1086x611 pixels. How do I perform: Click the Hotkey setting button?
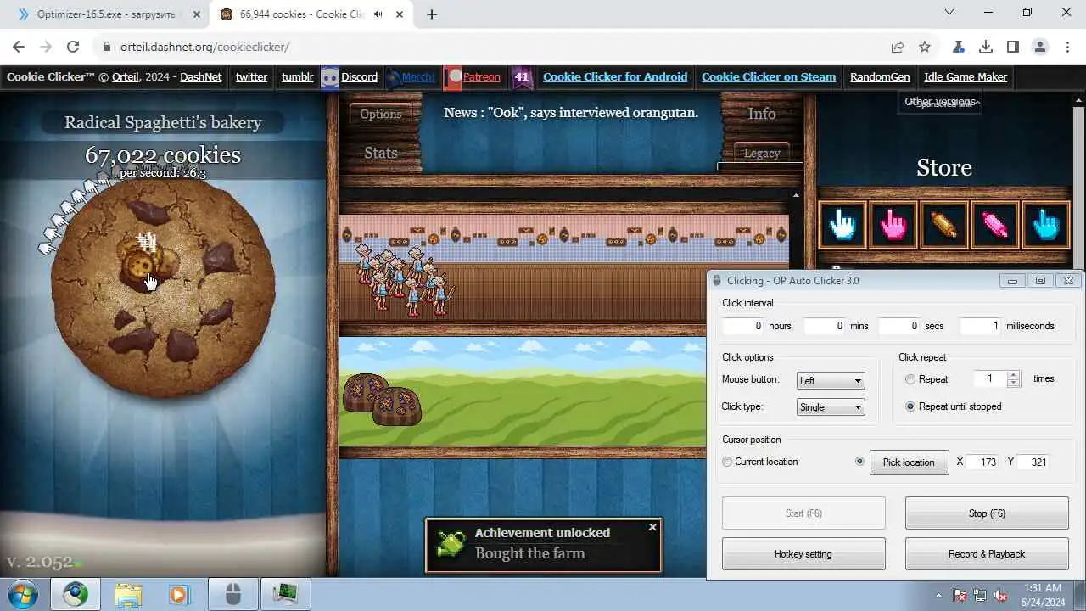(803, 554)
